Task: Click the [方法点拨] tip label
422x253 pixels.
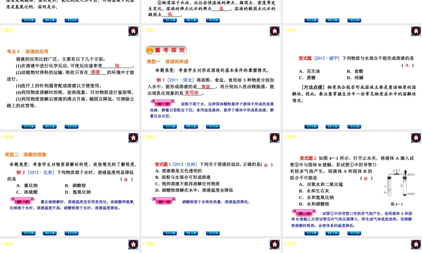Action: pyautogui.click(x=313, y=87)
